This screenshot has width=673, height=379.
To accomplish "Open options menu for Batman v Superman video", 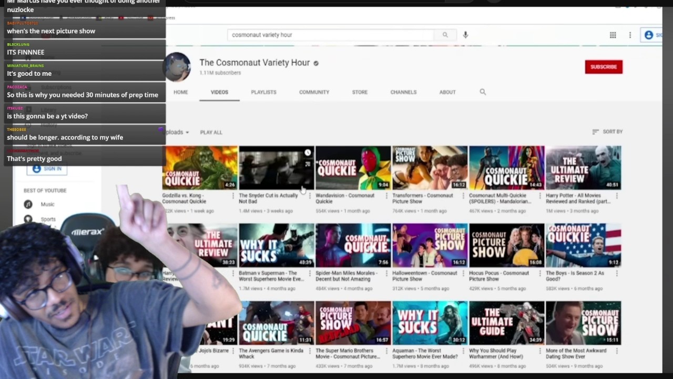I will pos(310,274).
